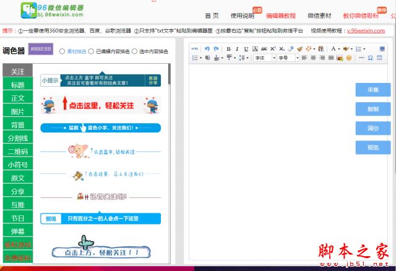Open the font color dropdown arrow
Viewport: 396px width, 271px height.
click(339, 49)
